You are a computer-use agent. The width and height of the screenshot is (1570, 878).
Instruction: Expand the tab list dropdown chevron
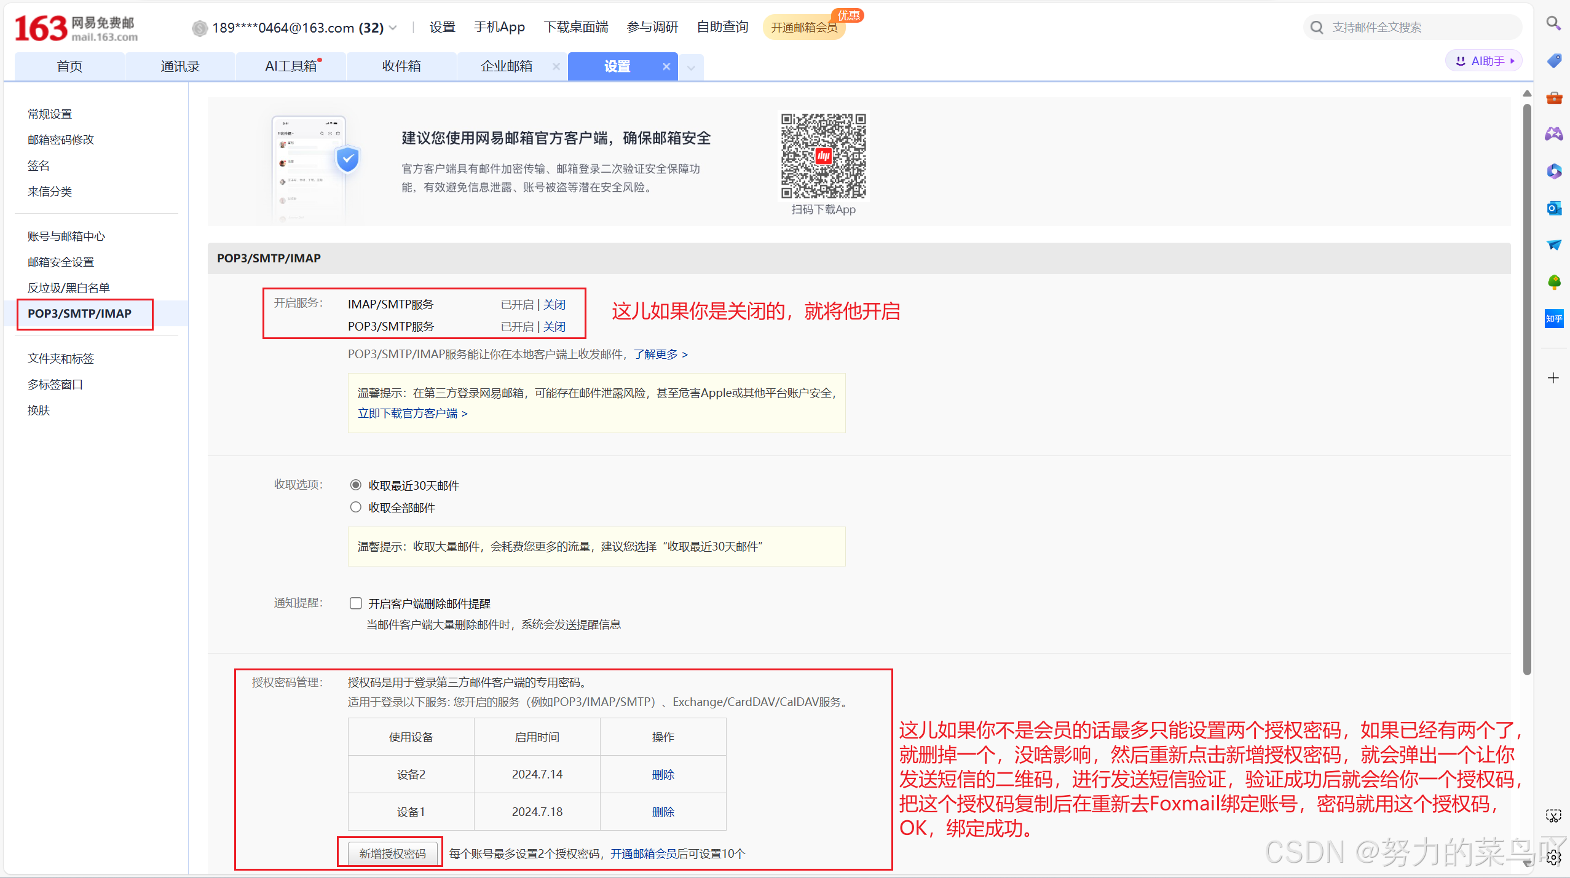tap(691, 68)
